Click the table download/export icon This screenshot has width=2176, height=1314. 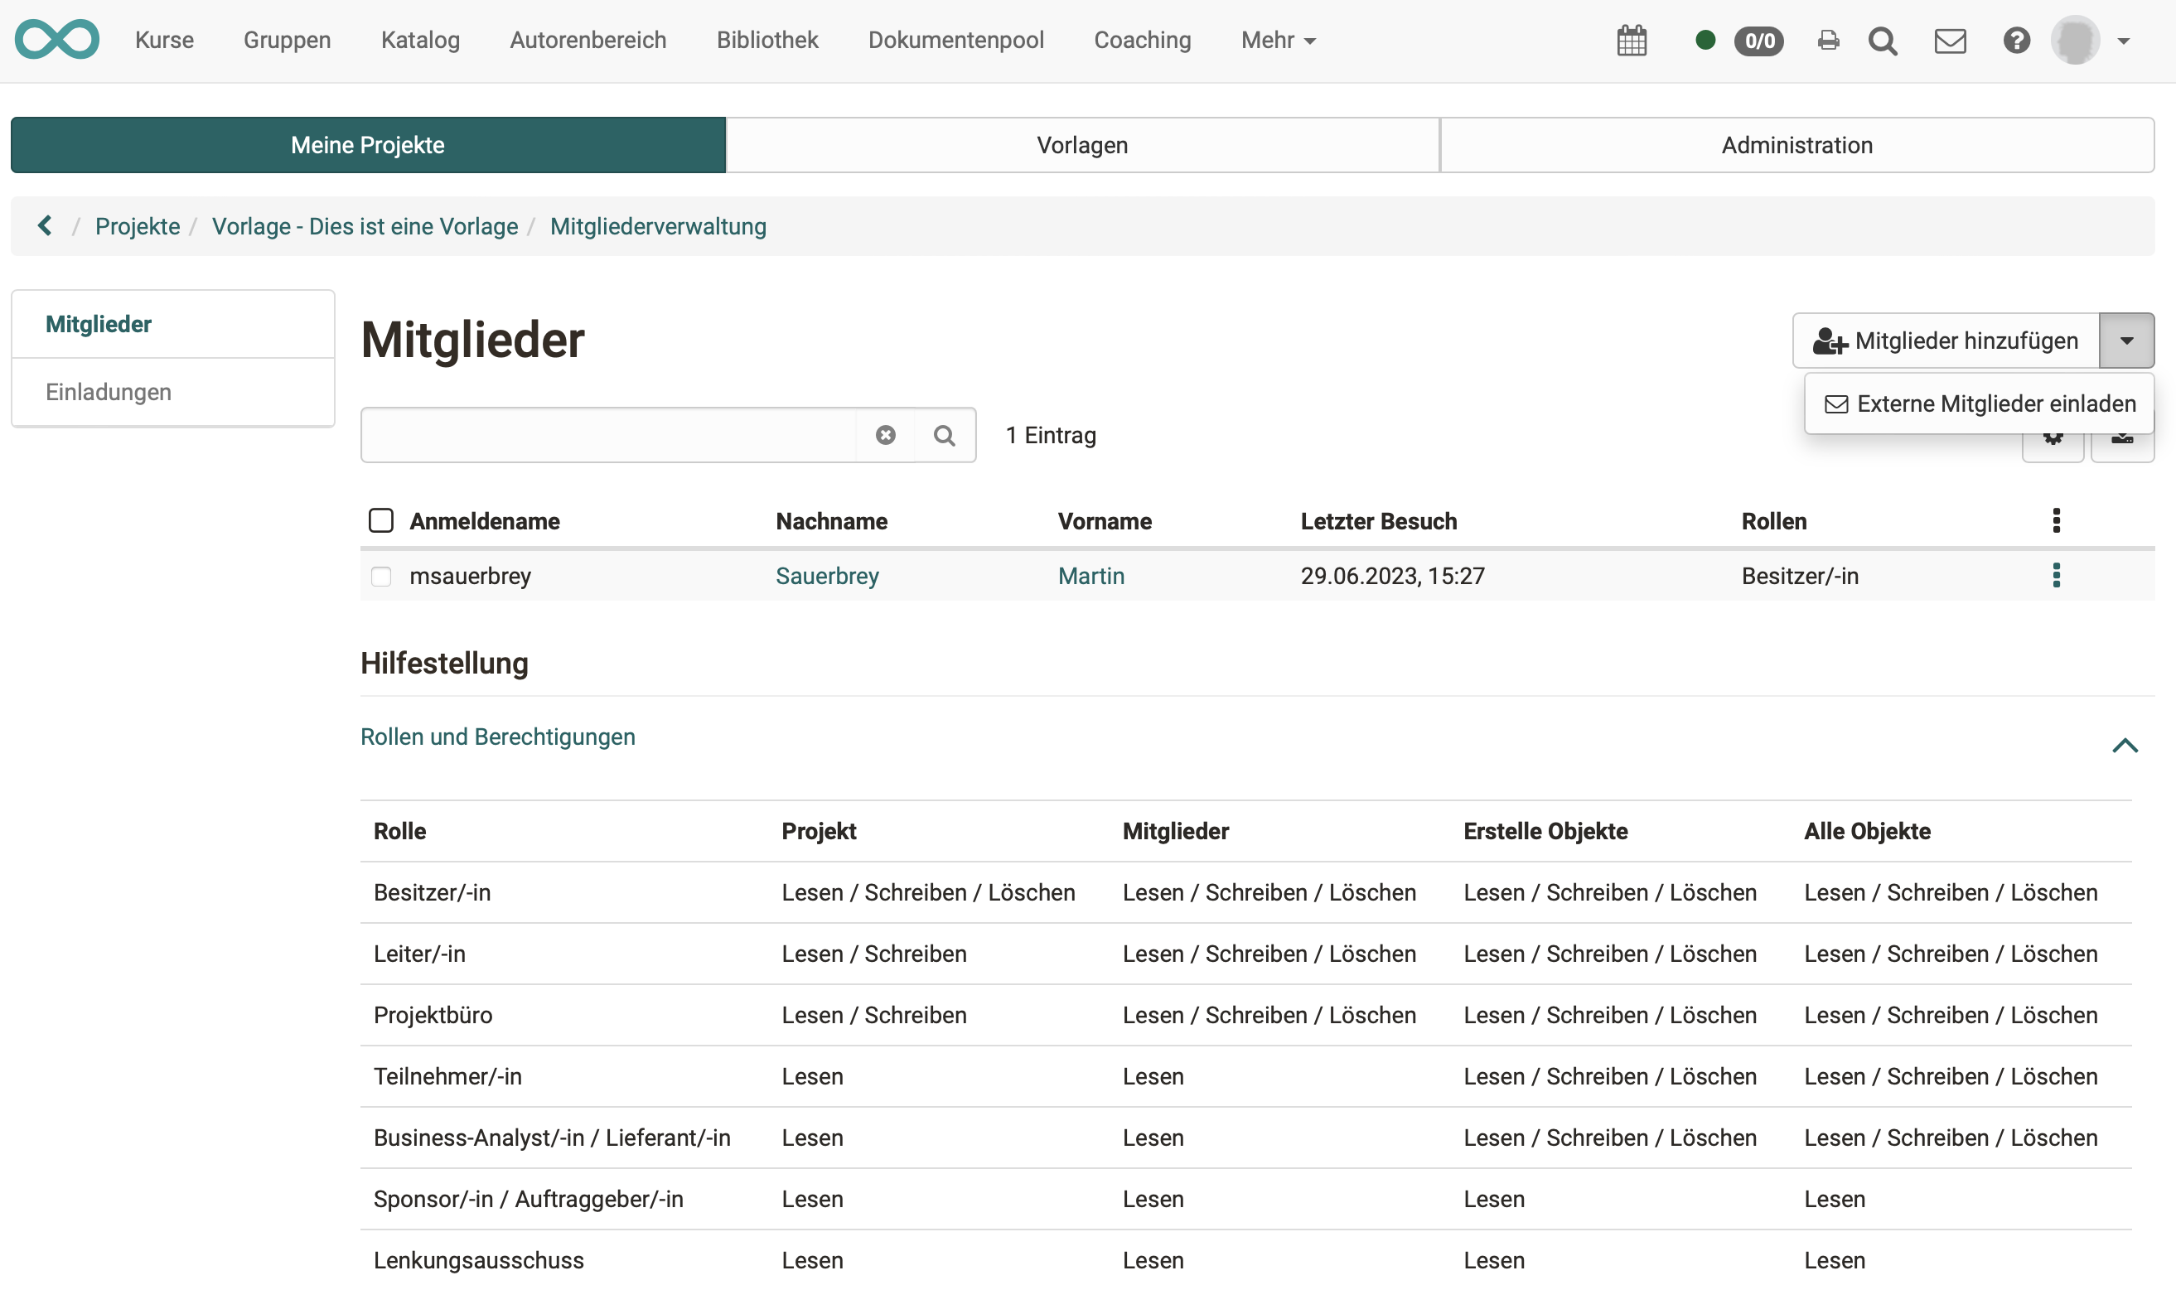pos(2124,441)
